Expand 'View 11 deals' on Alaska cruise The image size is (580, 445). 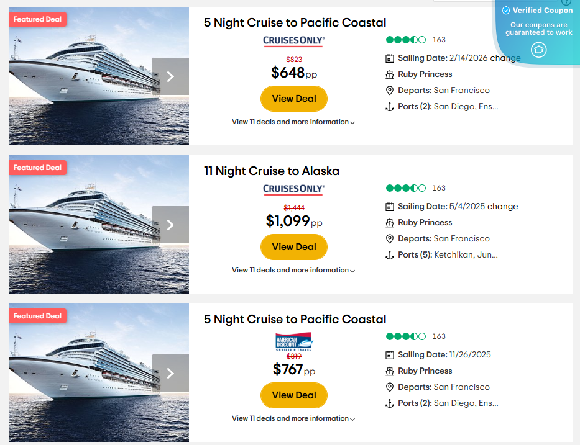(293, 271)
